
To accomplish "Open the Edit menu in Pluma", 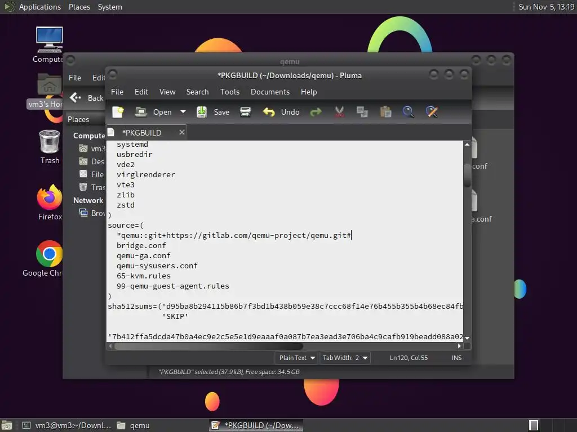I will [141, 92].
